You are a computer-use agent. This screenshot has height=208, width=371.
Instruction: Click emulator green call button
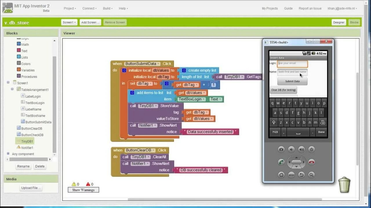pyautogui.click(x=281, y=162)
